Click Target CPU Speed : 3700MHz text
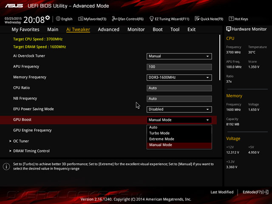Viewport: 272px width, 204px height. click(x=38, y=39)
